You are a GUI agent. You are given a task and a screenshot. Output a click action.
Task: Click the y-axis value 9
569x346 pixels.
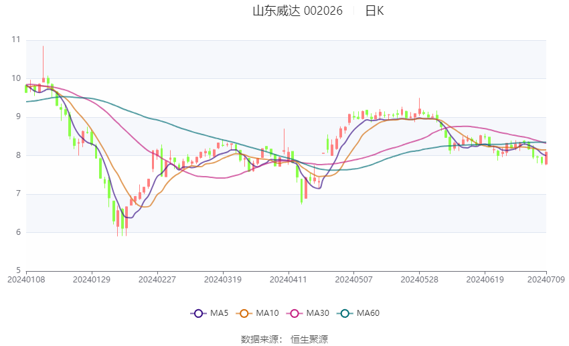click(x=18, y=117)
